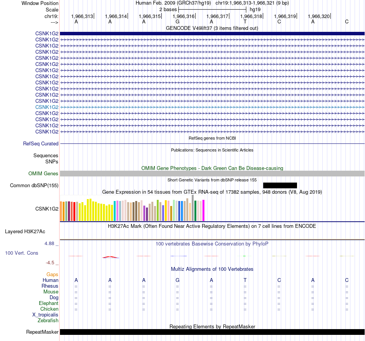Open the GTEx Gene Expression track title

point(212,192)
